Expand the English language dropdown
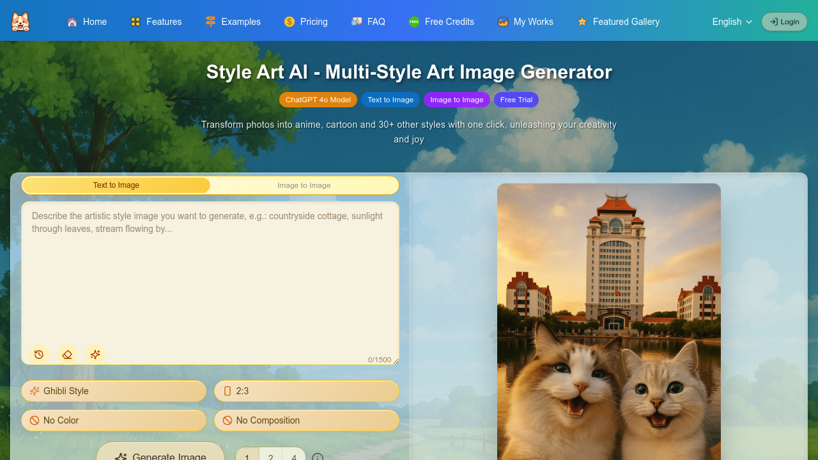The width and height of the screenshot is (818, 460). [x=731, y=22]
